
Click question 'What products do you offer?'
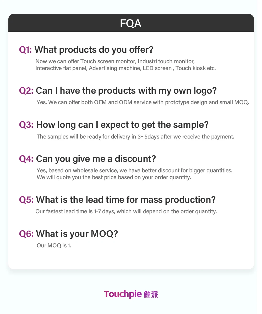94,50
